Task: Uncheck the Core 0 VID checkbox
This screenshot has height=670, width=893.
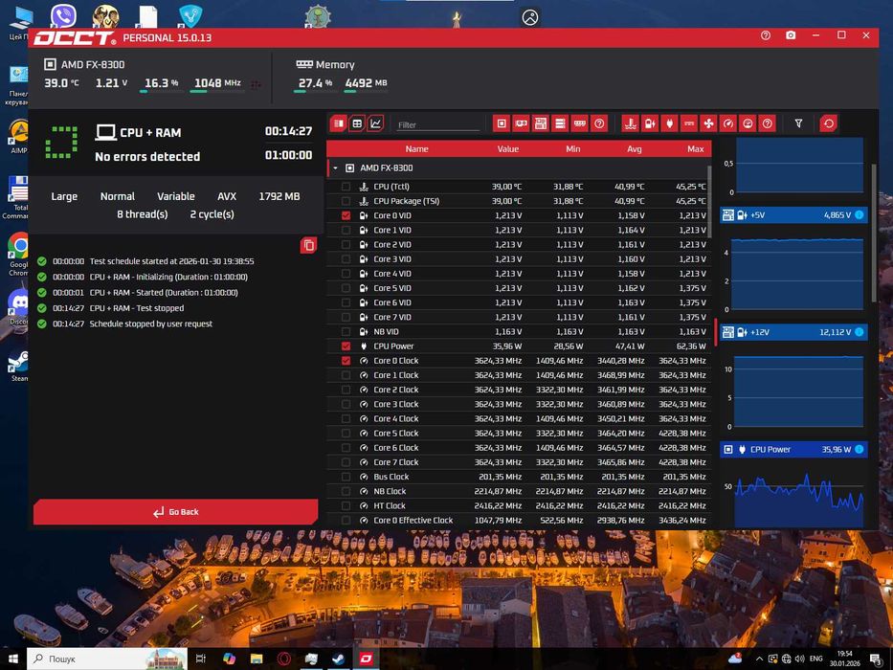Action: 346,215
